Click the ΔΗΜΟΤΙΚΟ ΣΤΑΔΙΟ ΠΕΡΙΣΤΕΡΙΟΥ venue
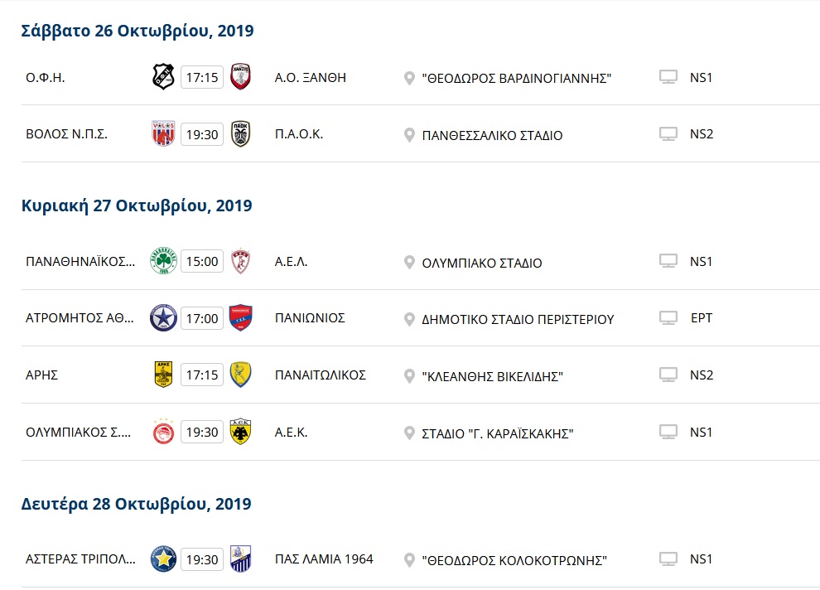Viewport: 820px width, 590px height. tap(518, 319)
